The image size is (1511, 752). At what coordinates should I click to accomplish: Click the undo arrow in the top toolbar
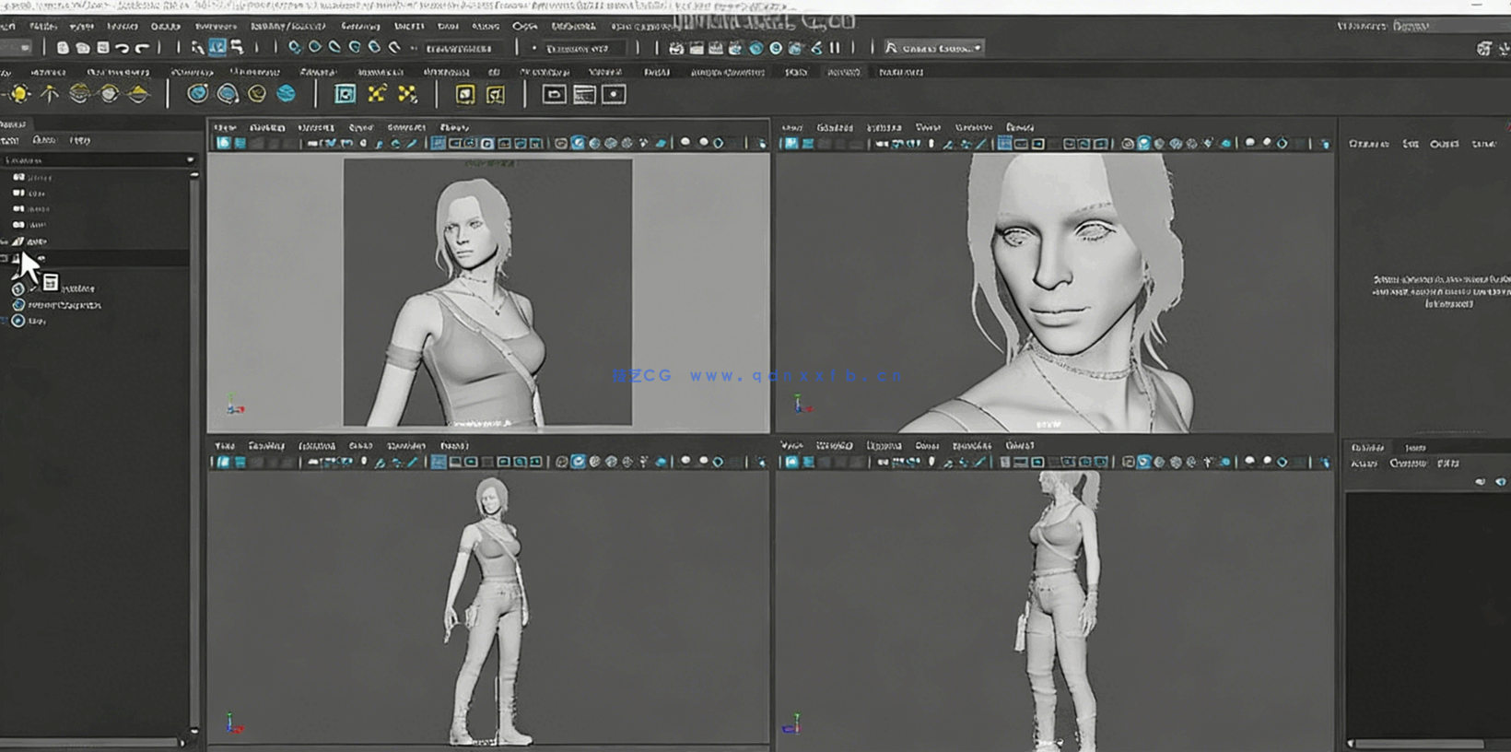(x=122, y=48)
